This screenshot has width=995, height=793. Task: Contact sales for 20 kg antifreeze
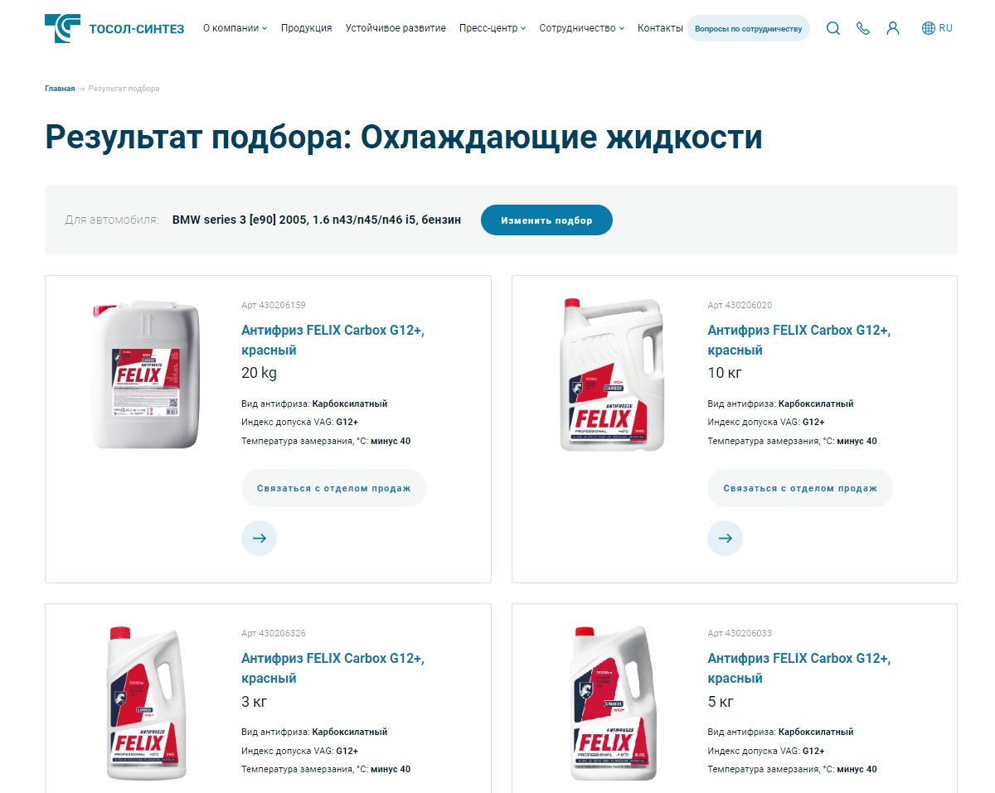[x=333, y=488]
